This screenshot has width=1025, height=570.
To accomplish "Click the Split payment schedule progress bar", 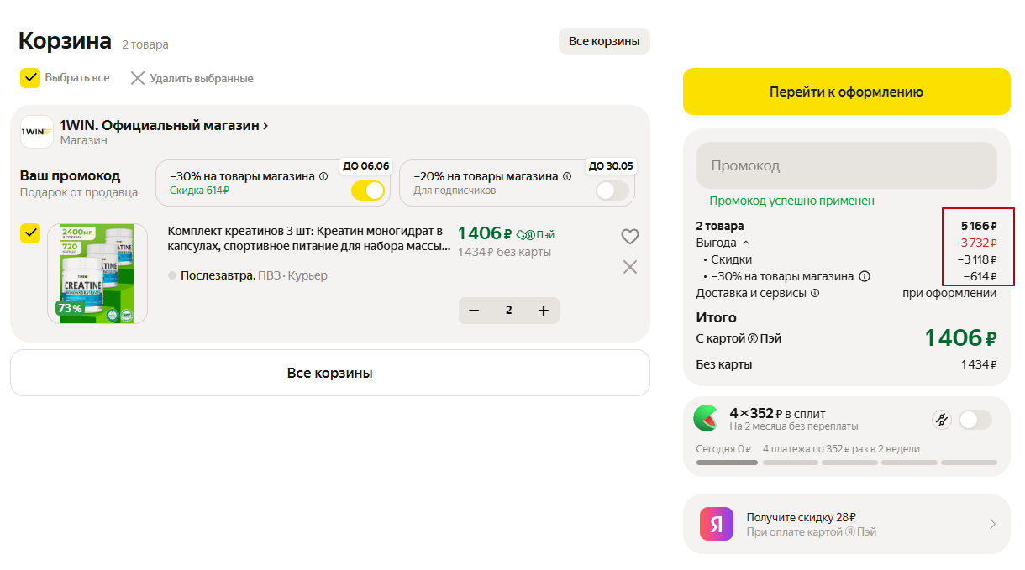I will click(x=847, y=463).
